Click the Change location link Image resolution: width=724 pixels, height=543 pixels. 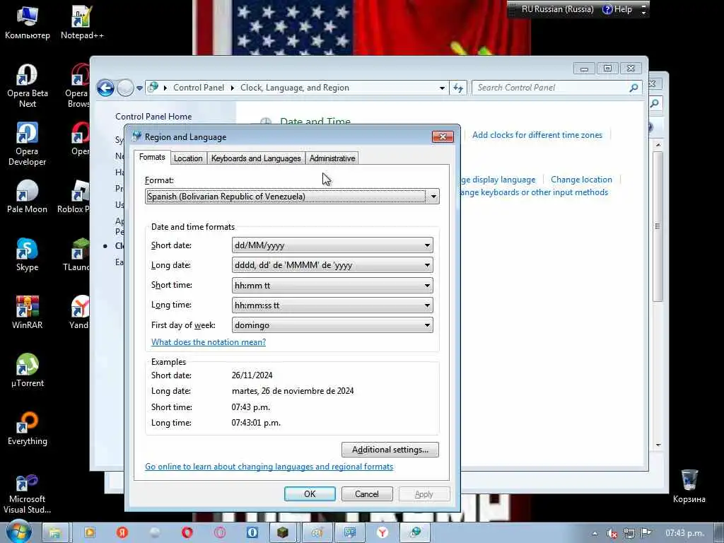pos(581,180)
